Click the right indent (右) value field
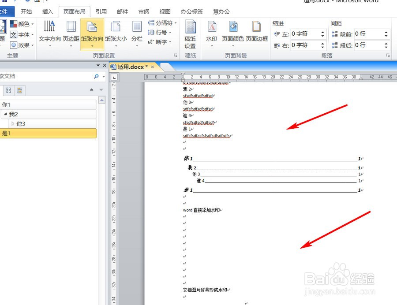 [305, 45]
